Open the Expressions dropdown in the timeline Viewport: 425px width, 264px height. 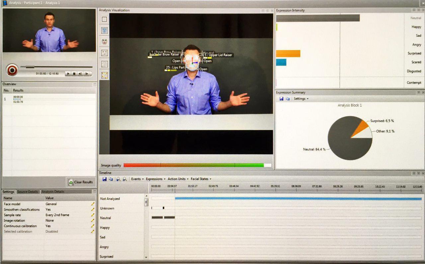pos(155,179)
